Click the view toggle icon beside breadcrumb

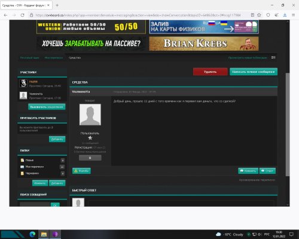pyautogui.click(x=273, y=57)
